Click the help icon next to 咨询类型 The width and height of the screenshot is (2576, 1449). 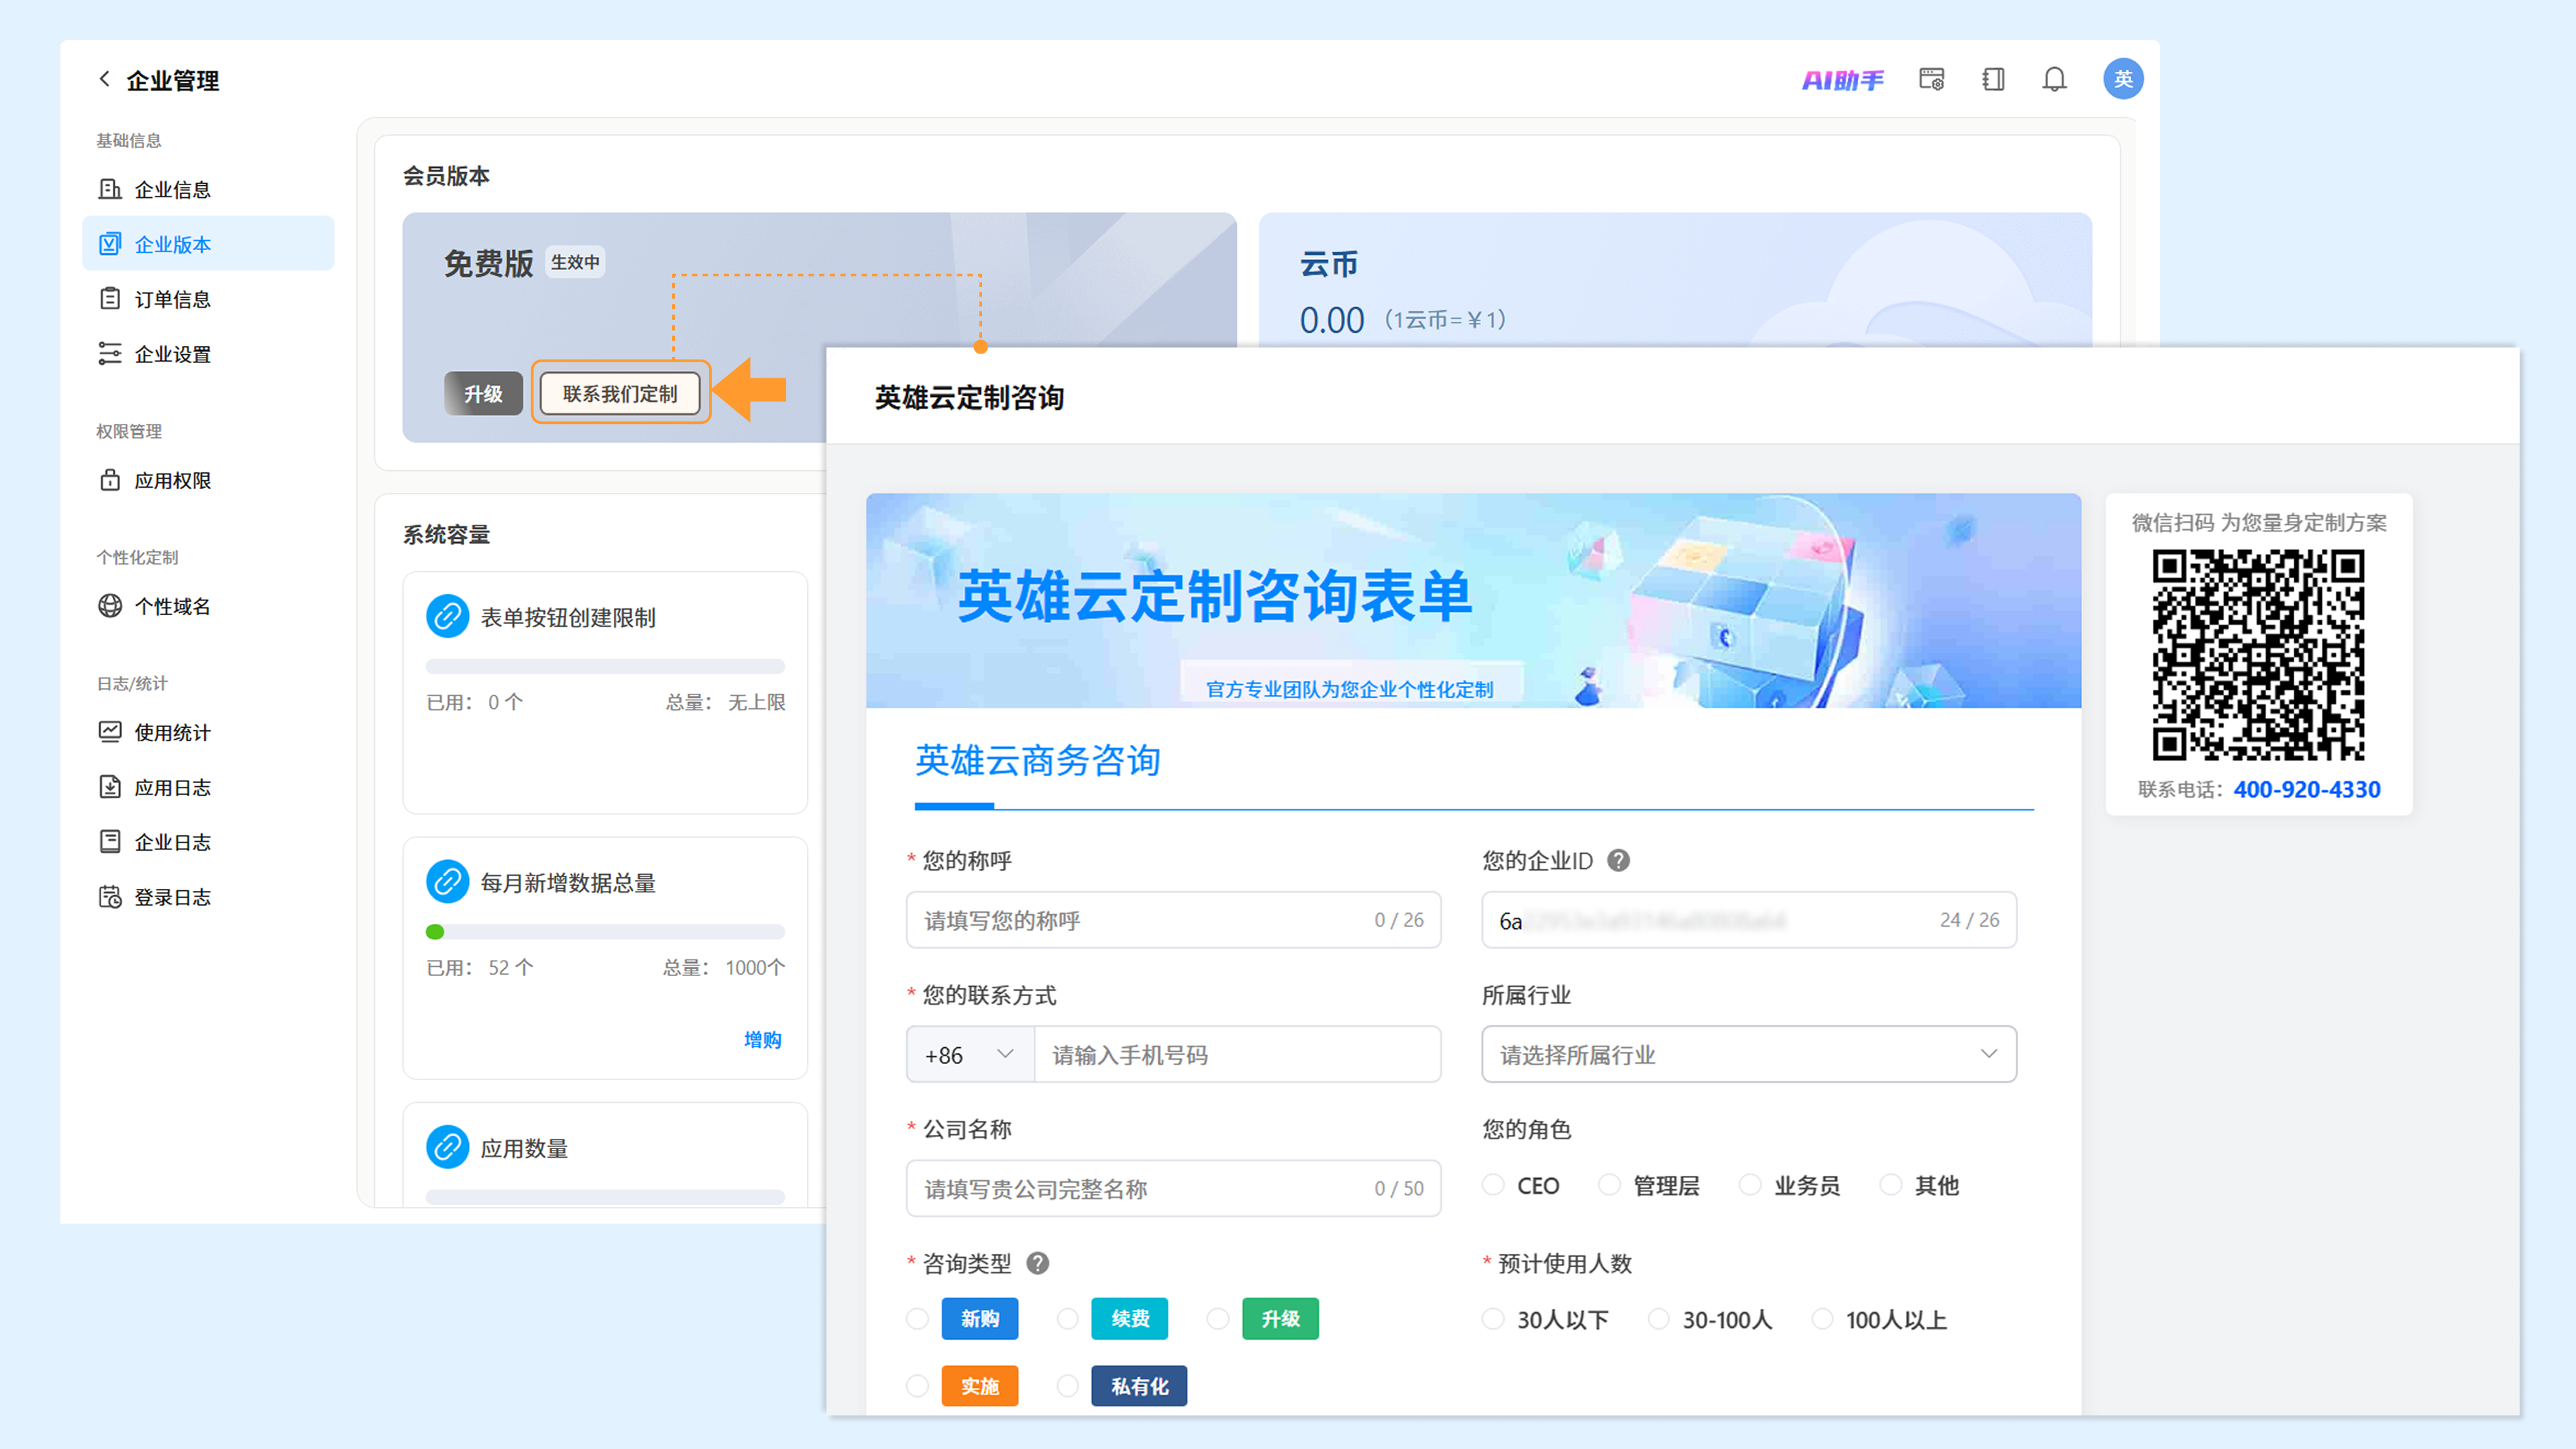point(1038,1263)
